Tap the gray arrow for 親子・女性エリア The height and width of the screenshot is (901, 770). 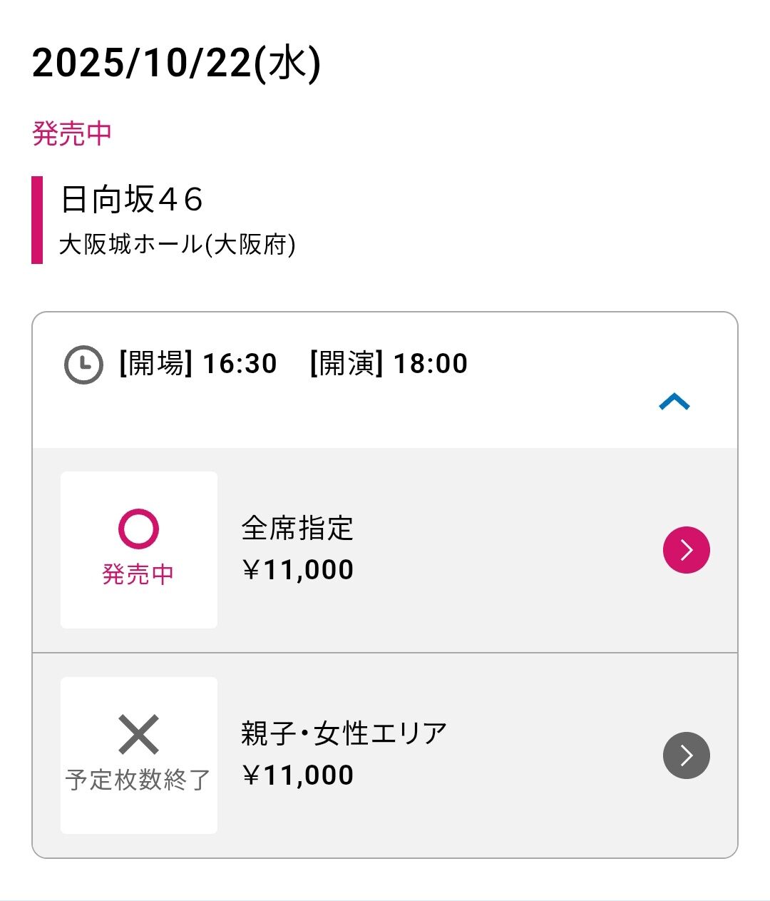tap(686, 755)
